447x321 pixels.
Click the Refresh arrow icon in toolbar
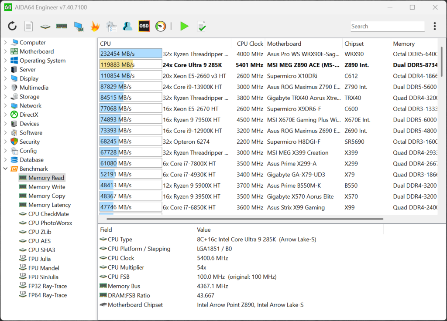click(12, 26)
